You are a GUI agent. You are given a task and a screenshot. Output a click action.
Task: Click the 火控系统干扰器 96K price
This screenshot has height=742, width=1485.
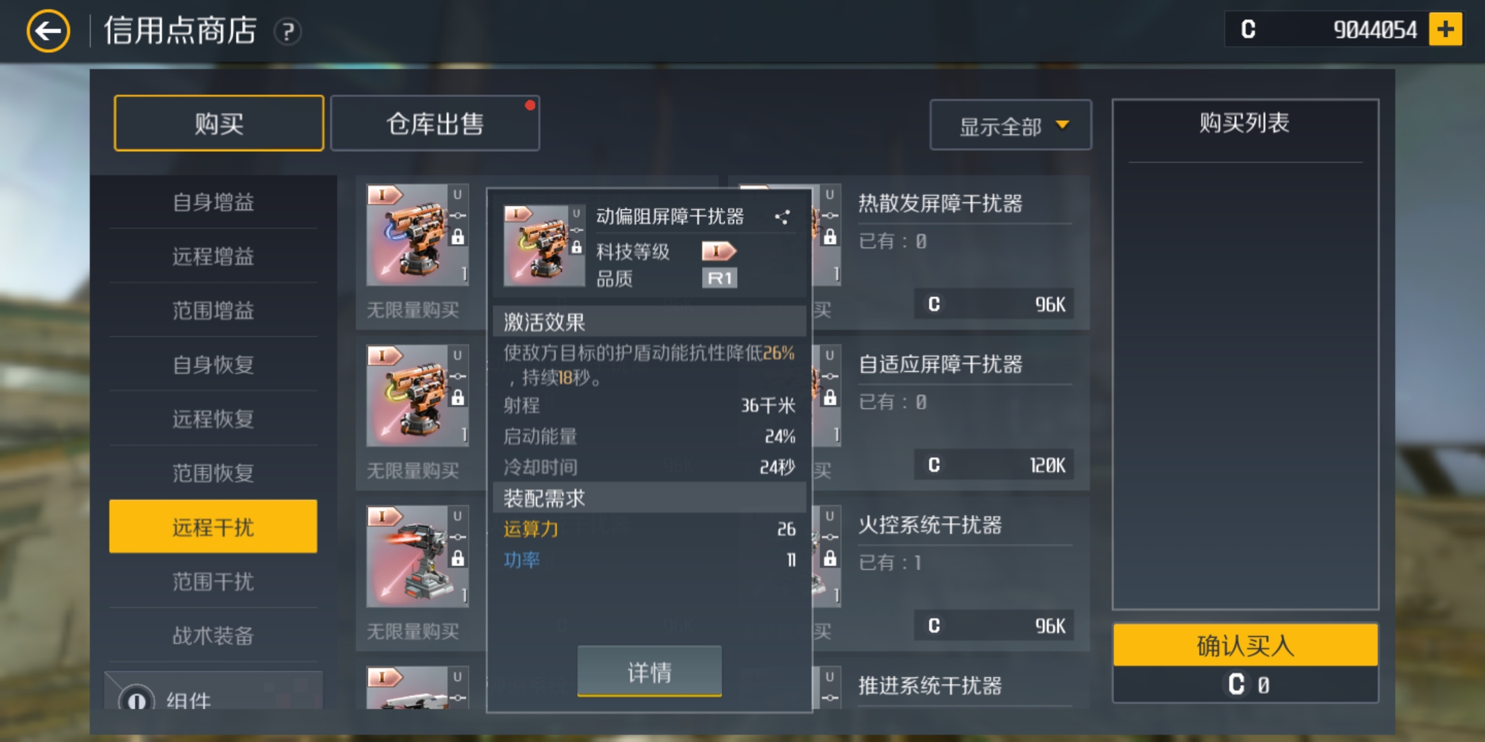pyautogui.click(x=994, y=626)
